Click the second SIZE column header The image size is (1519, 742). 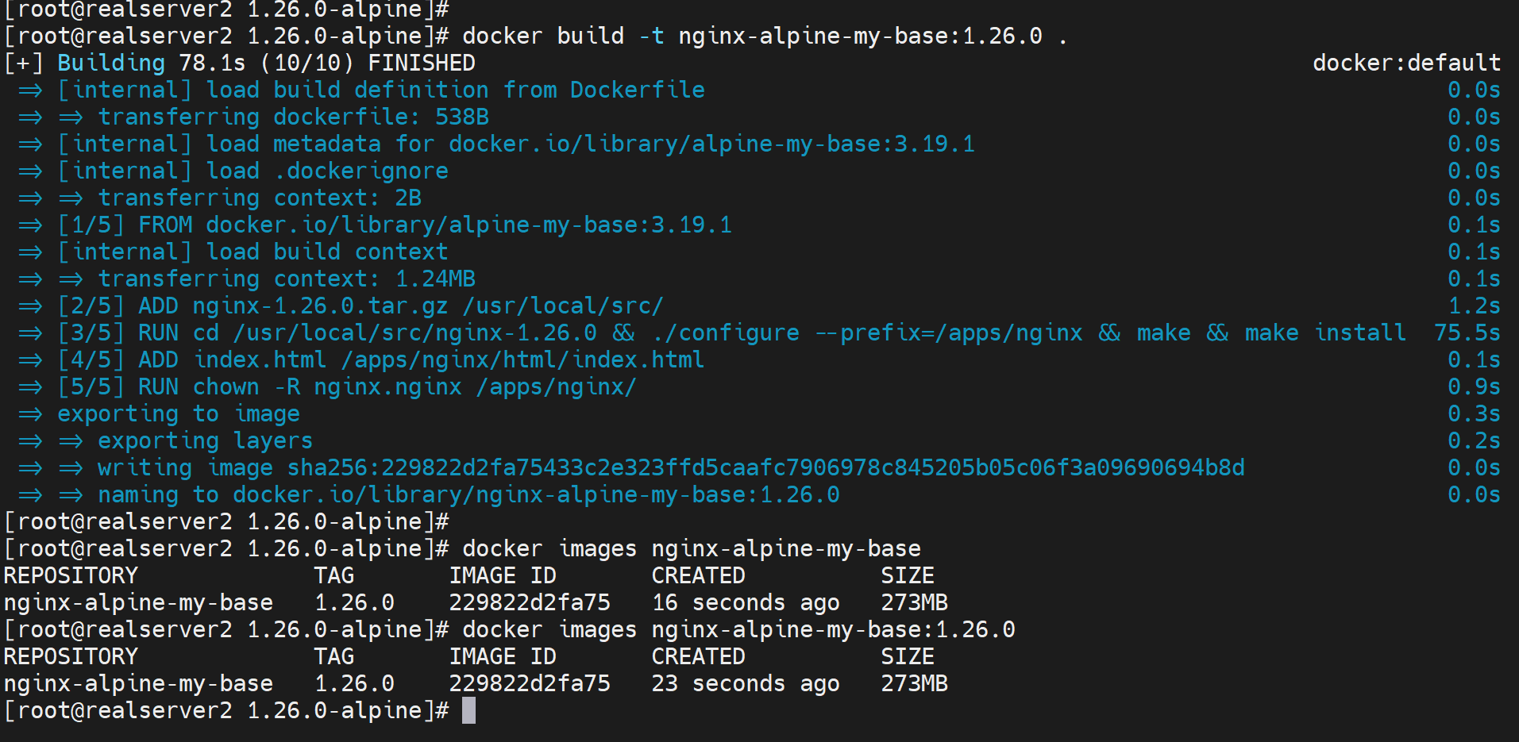[907, 656]
